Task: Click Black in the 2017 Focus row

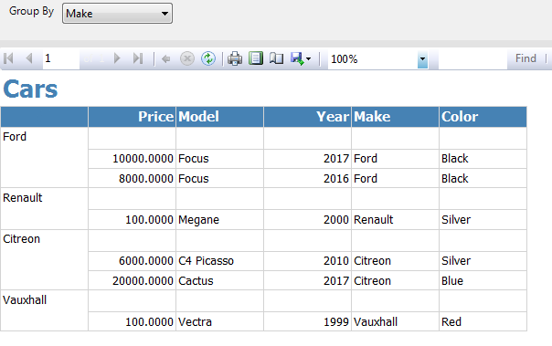Action: click(x=483, y=159)
